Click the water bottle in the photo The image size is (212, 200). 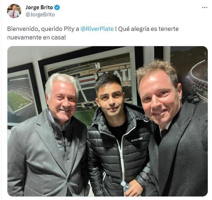click(125, 187)
